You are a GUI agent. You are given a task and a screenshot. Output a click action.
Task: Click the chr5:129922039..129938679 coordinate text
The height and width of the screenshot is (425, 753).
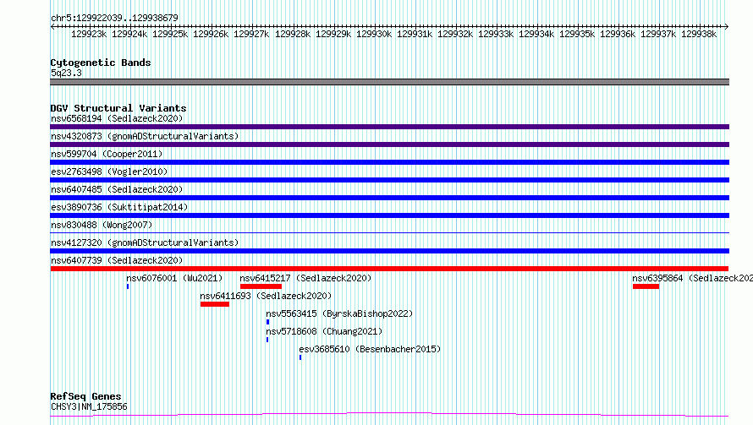point(114,18)
